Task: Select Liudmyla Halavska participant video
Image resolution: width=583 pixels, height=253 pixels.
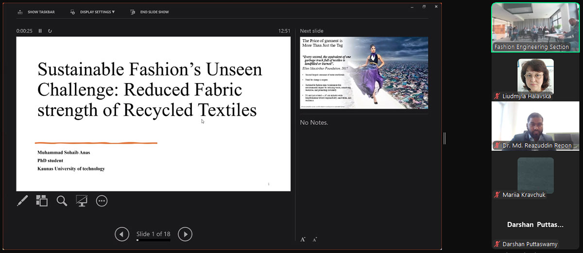Action: coord(535,75)
